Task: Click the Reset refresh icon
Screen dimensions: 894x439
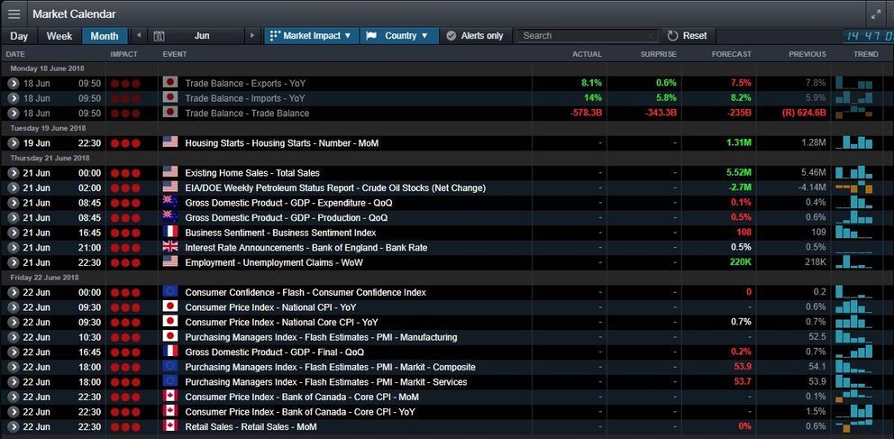Action: 673,36
